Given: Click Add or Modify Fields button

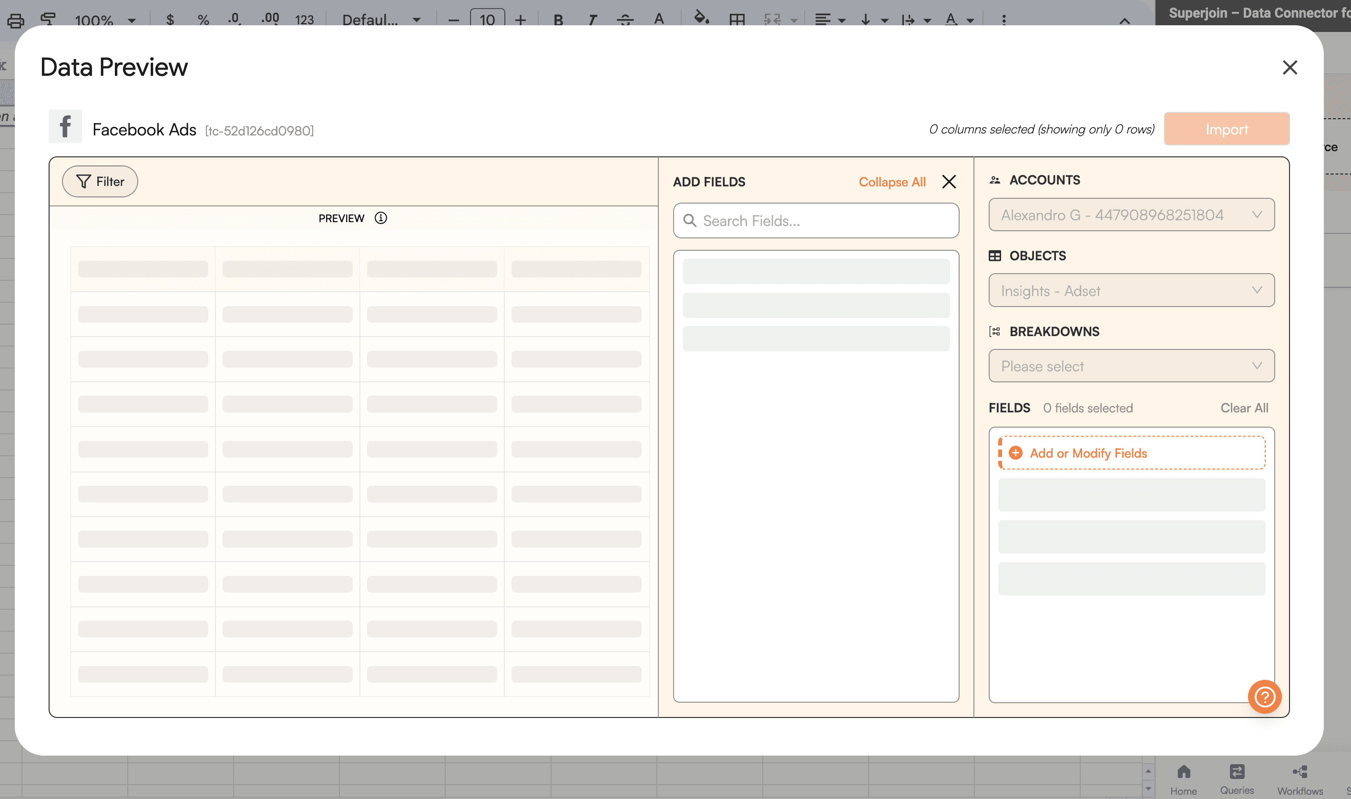Looking at the screenshot, I should (1131, 453).
